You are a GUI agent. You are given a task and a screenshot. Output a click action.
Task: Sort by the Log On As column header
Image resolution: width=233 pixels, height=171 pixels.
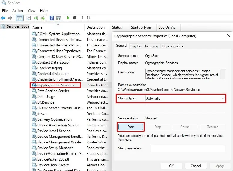pyautogui.click(x=168, y=27)
